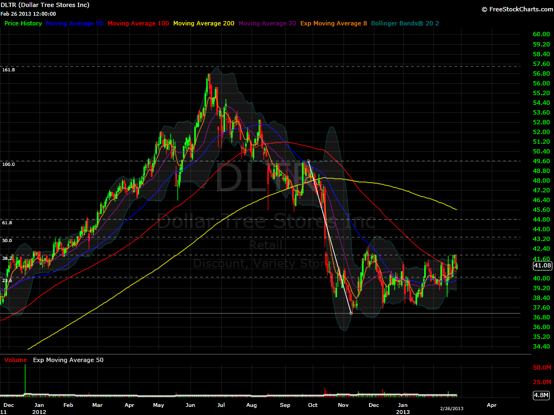Click the Price History legend label
Screen dimensions: 554x415
(23, 23)
